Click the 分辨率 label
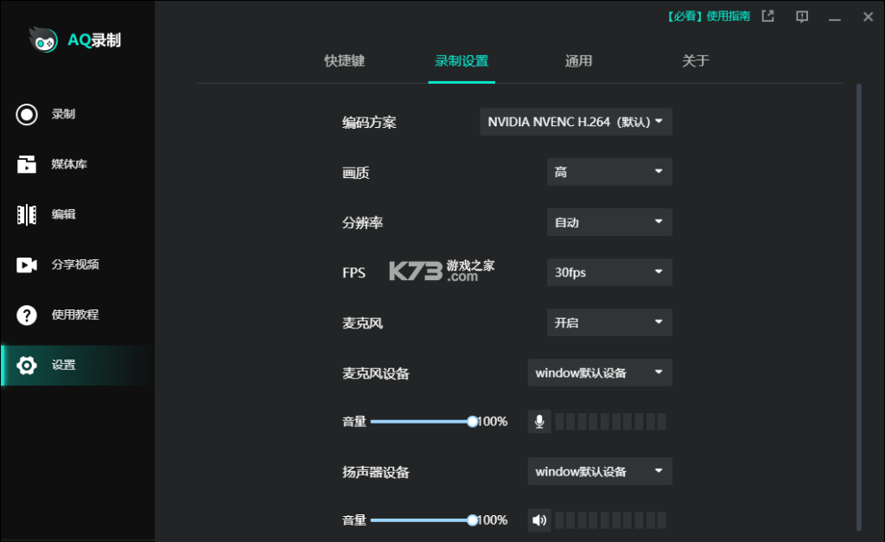The image size is (885, 542). 362,222
